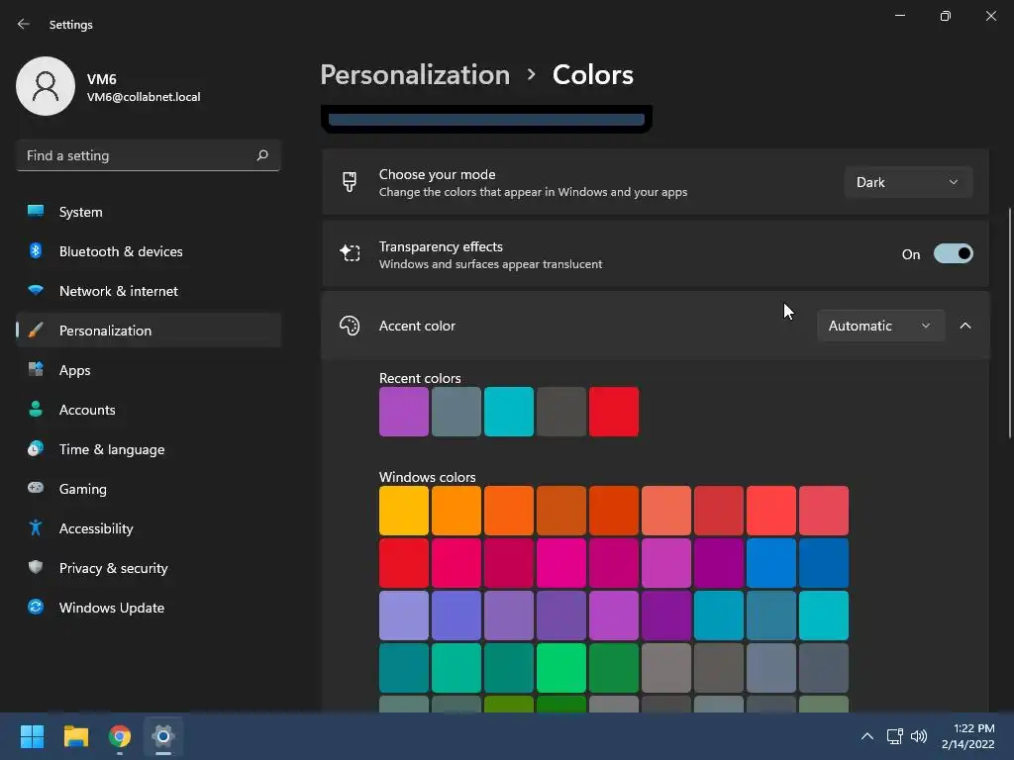The height and width of the screenshot is (760, 1014).
Task: Go to Time & language
Action: [149, 448]
